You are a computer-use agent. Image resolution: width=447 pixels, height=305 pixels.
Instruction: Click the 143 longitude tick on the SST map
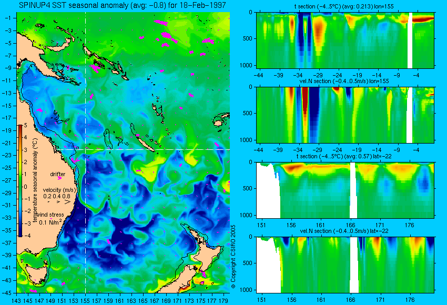16,300
